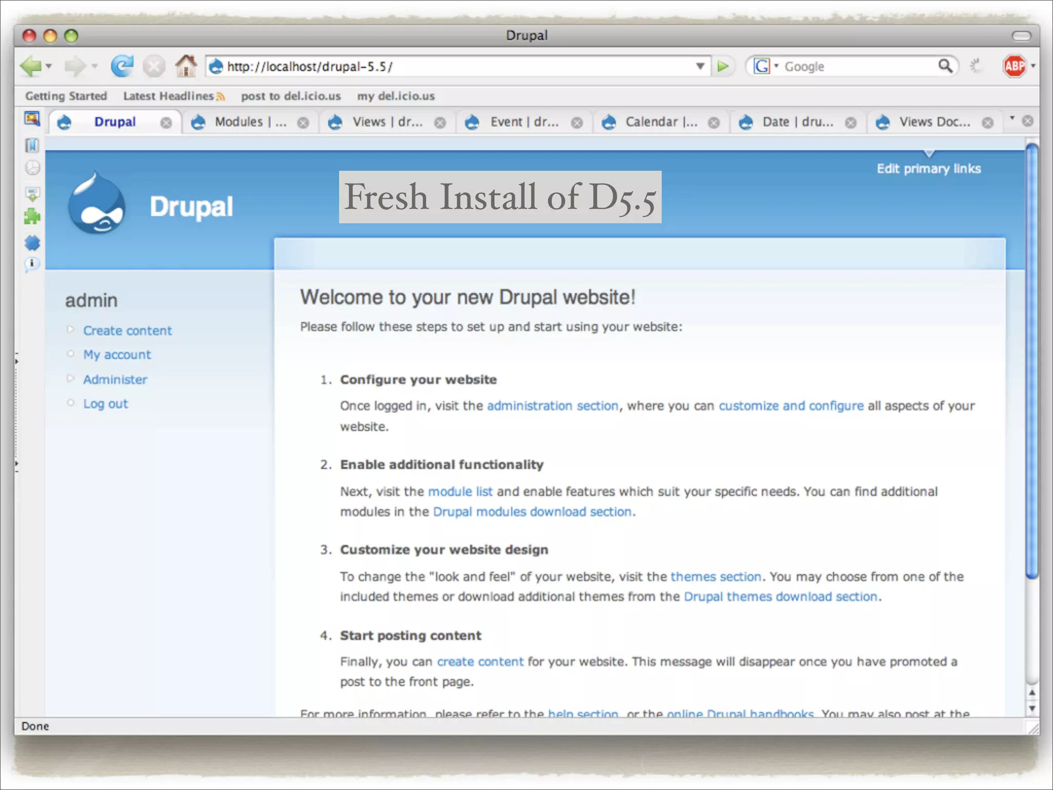The height and width of the screenshot is (790, 1053).
Task: Switch to the Views Doc... tab
Action: coord(935,122)
